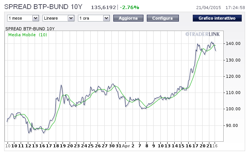Image resolution: width=247 pixels, height=153 pixels.
Task: Open the 'Lineare' scale type dropdown
Action: coord(58,19)
